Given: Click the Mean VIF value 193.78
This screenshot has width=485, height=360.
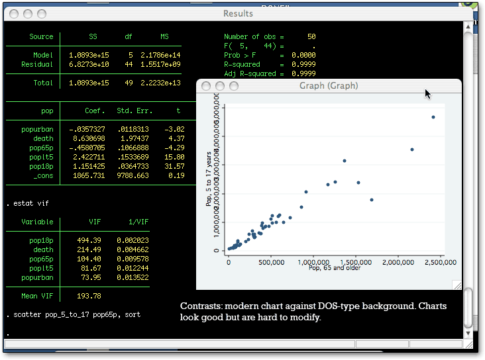Looking at the screenshot, I should click(89, 296).
